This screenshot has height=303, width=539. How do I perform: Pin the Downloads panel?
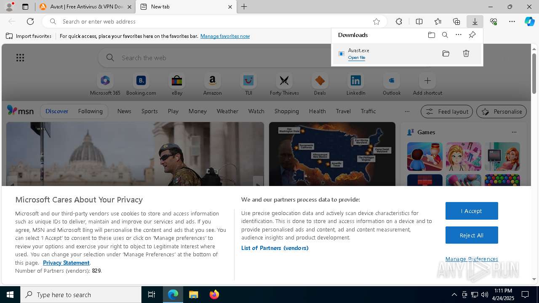pos(472,35)
